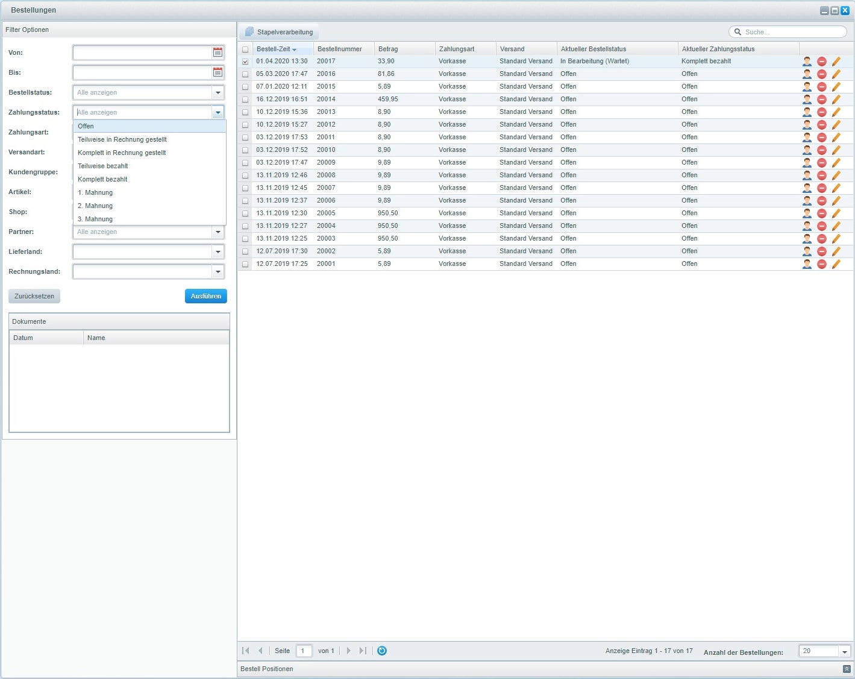Screen dimensions: 855x679
Task: Open the Rechnungsland dropdown arrow
Action: [218, 271]
